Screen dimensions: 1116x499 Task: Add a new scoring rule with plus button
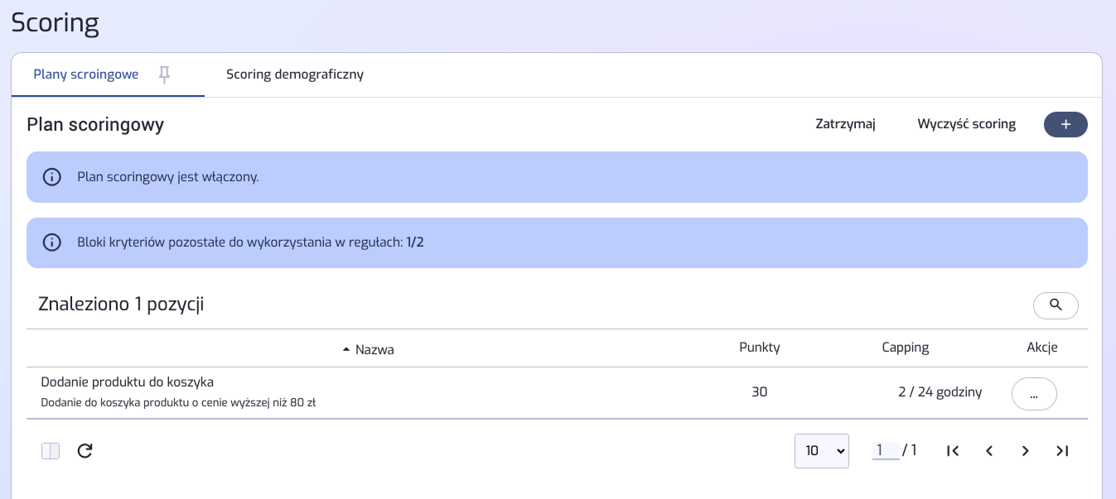pyautogui.click(x=1065, y=124)
